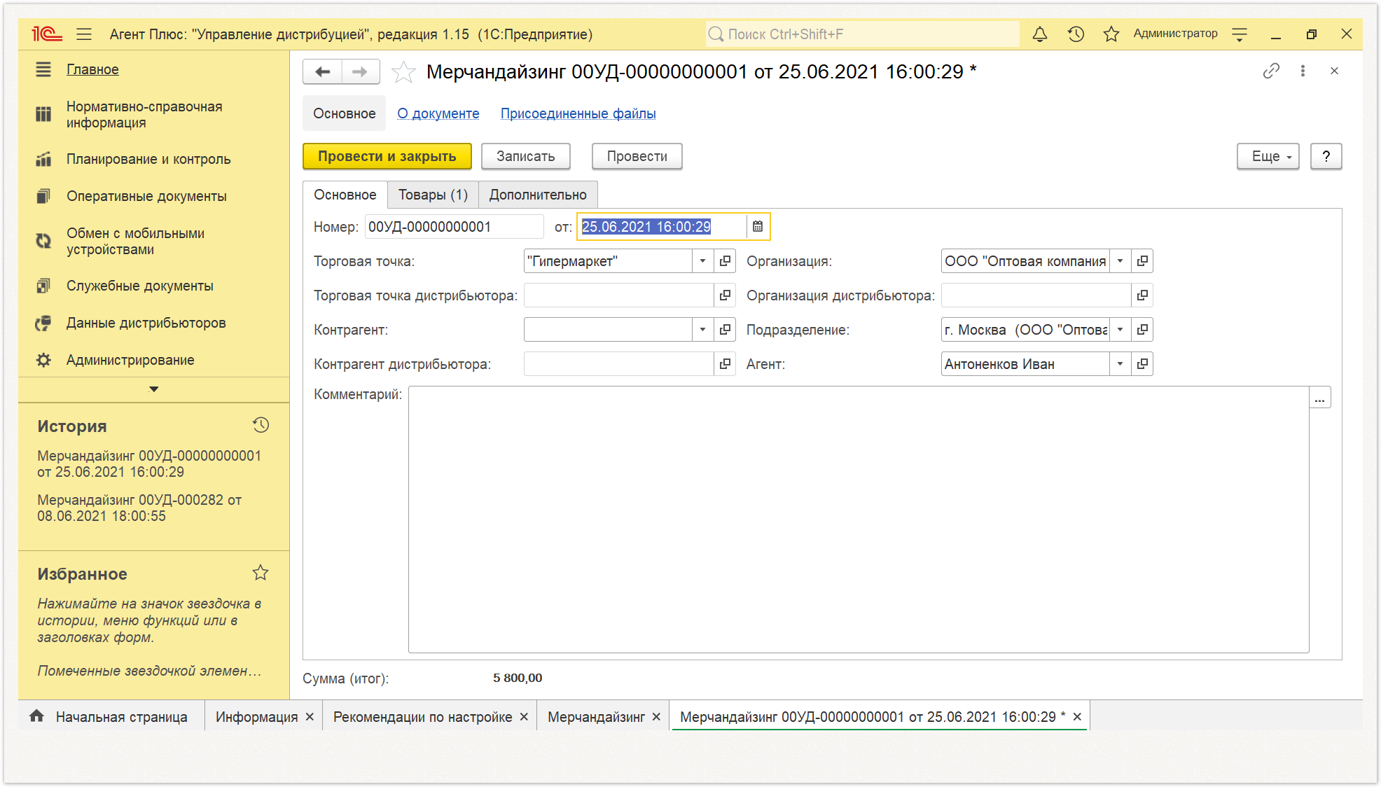This screenshot has width=1381, height=787.
Task: Open the Присоединенные файлы link
Action: click(x=578, y=113)
